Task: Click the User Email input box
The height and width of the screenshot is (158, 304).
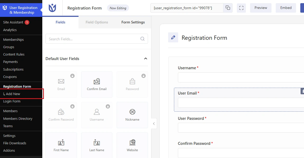Action: (241, 102)
